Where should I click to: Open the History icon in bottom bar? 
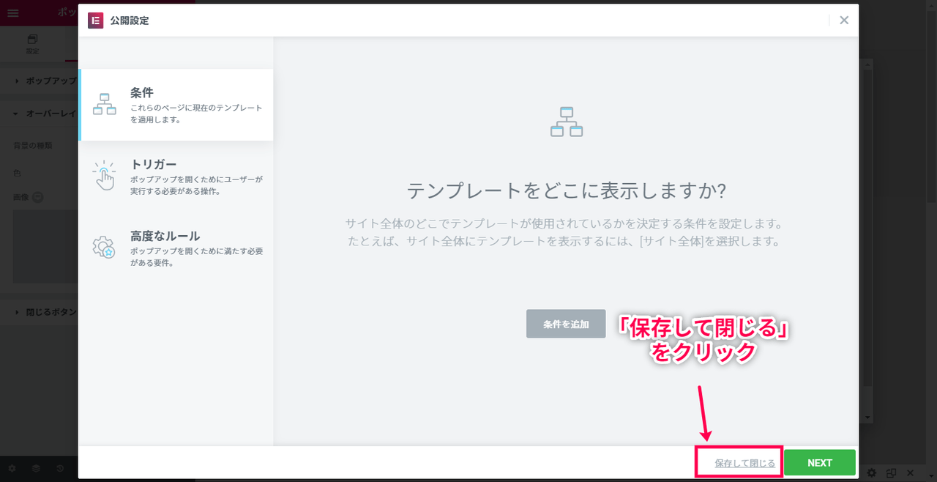click(x=60, y=468)
